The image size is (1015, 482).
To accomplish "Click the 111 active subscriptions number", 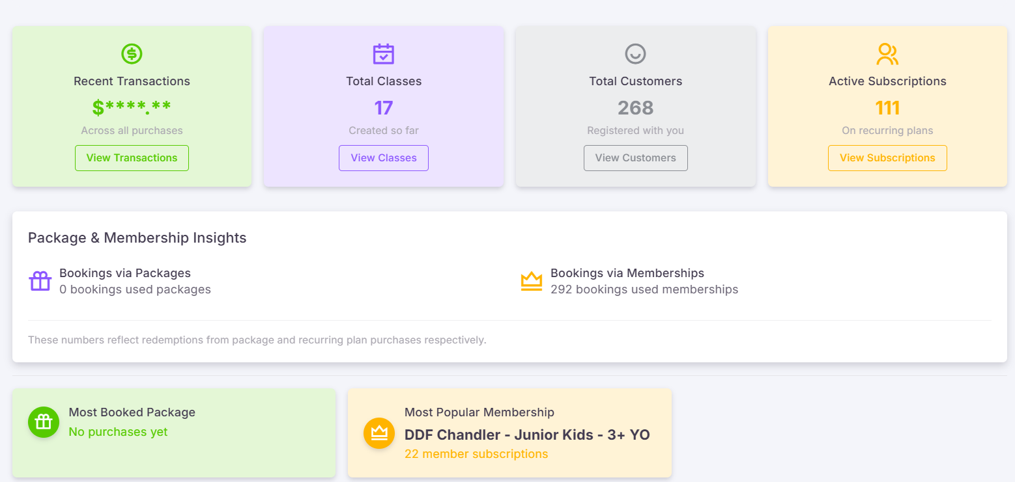I will [x=887, y=108].
